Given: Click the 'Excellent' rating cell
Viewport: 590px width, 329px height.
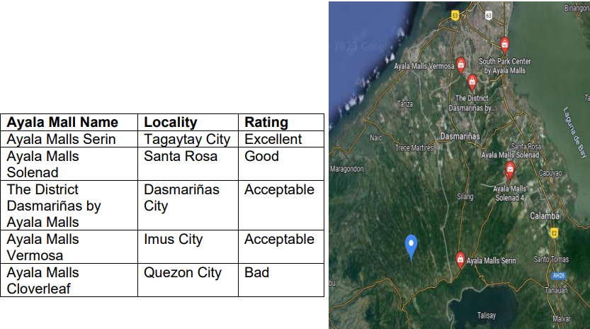Looking at the screenshot, I should pos(281,139).
